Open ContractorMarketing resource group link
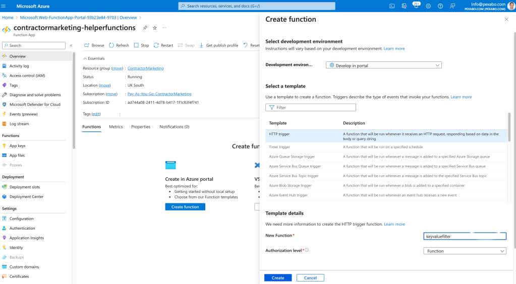Screen dimensions: 516x284 point(145,68)
